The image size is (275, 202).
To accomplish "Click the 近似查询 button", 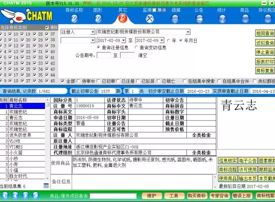I will pos(265,43).
